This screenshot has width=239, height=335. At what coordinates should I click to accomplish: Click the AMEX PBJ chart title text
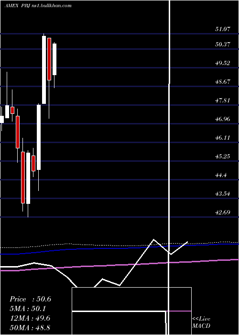pos(38,6)
